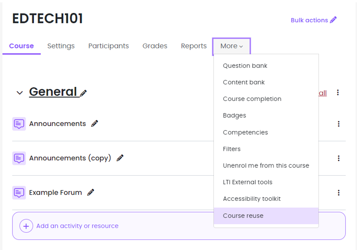Click the Bulk actions button
The height and width of the screenshot is (250, 357).
pos(313,20)
